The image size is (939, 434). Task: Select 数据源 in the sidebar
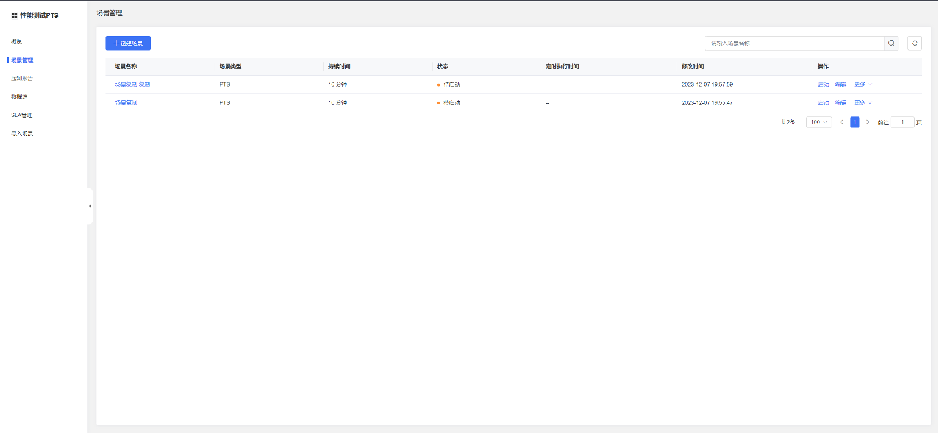point(20,96)
